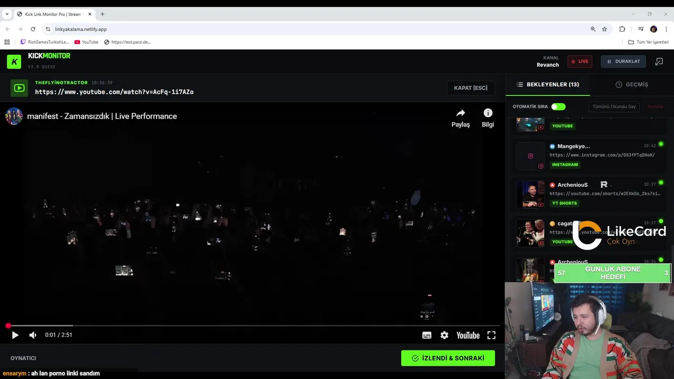
Task: Mute the YouTube player volume
Action: pyautogui.click(x=33, y=335)
